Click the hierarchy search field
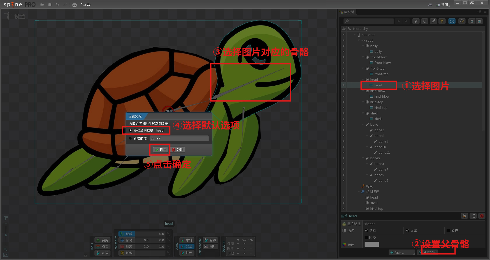Viewport: 490px width, 260px height. [x=368, y=21]
